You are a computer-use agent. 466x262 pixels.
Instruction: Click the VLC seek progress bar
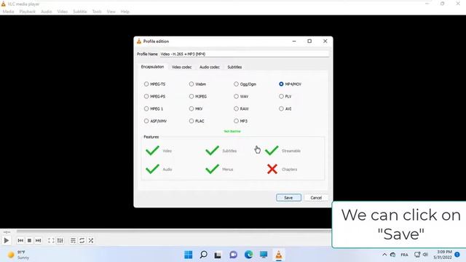174,231
